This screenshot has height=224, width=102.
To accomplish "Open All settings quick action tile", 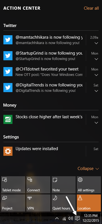I will pos(89,185).
